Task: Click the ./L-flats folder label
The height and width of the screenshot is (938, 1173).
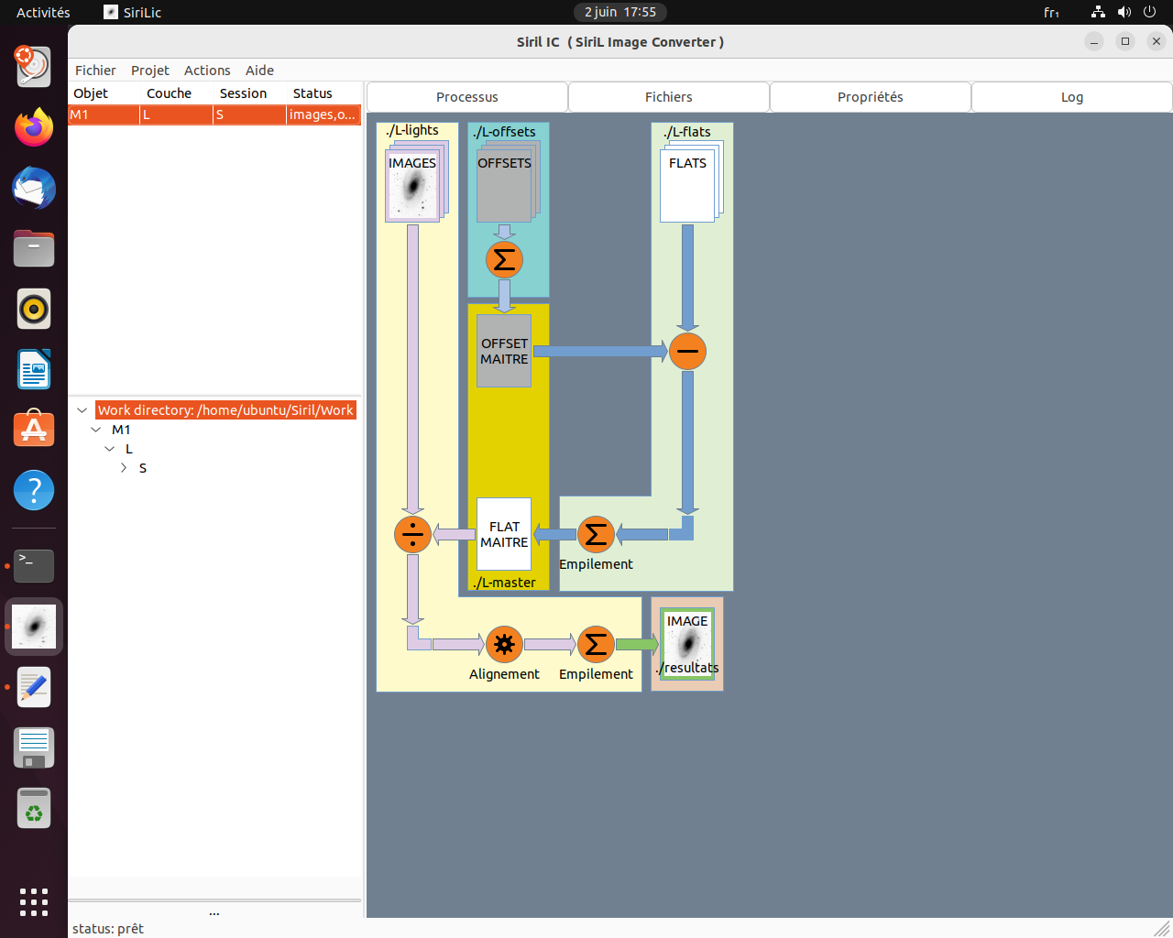Action: (x=687, y=132)
